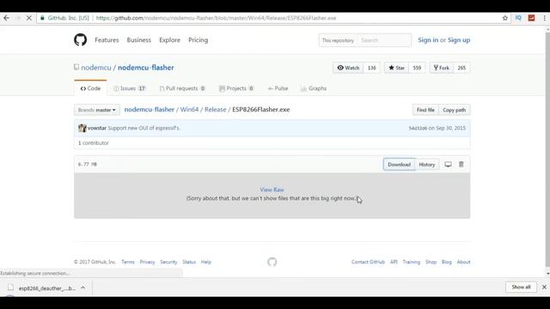Image resolution: width=550 pixels, height=309 pixels.
Task: Fork the repository
Action: point(441,68)
